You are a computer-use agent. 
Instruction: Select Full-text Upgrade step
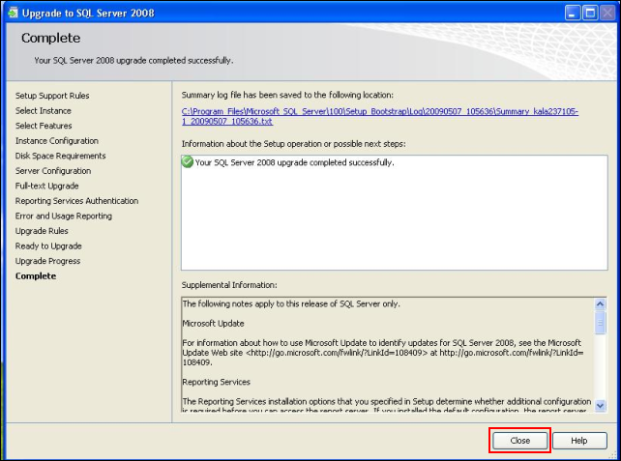pyautogui.click(x=46, y=186)
